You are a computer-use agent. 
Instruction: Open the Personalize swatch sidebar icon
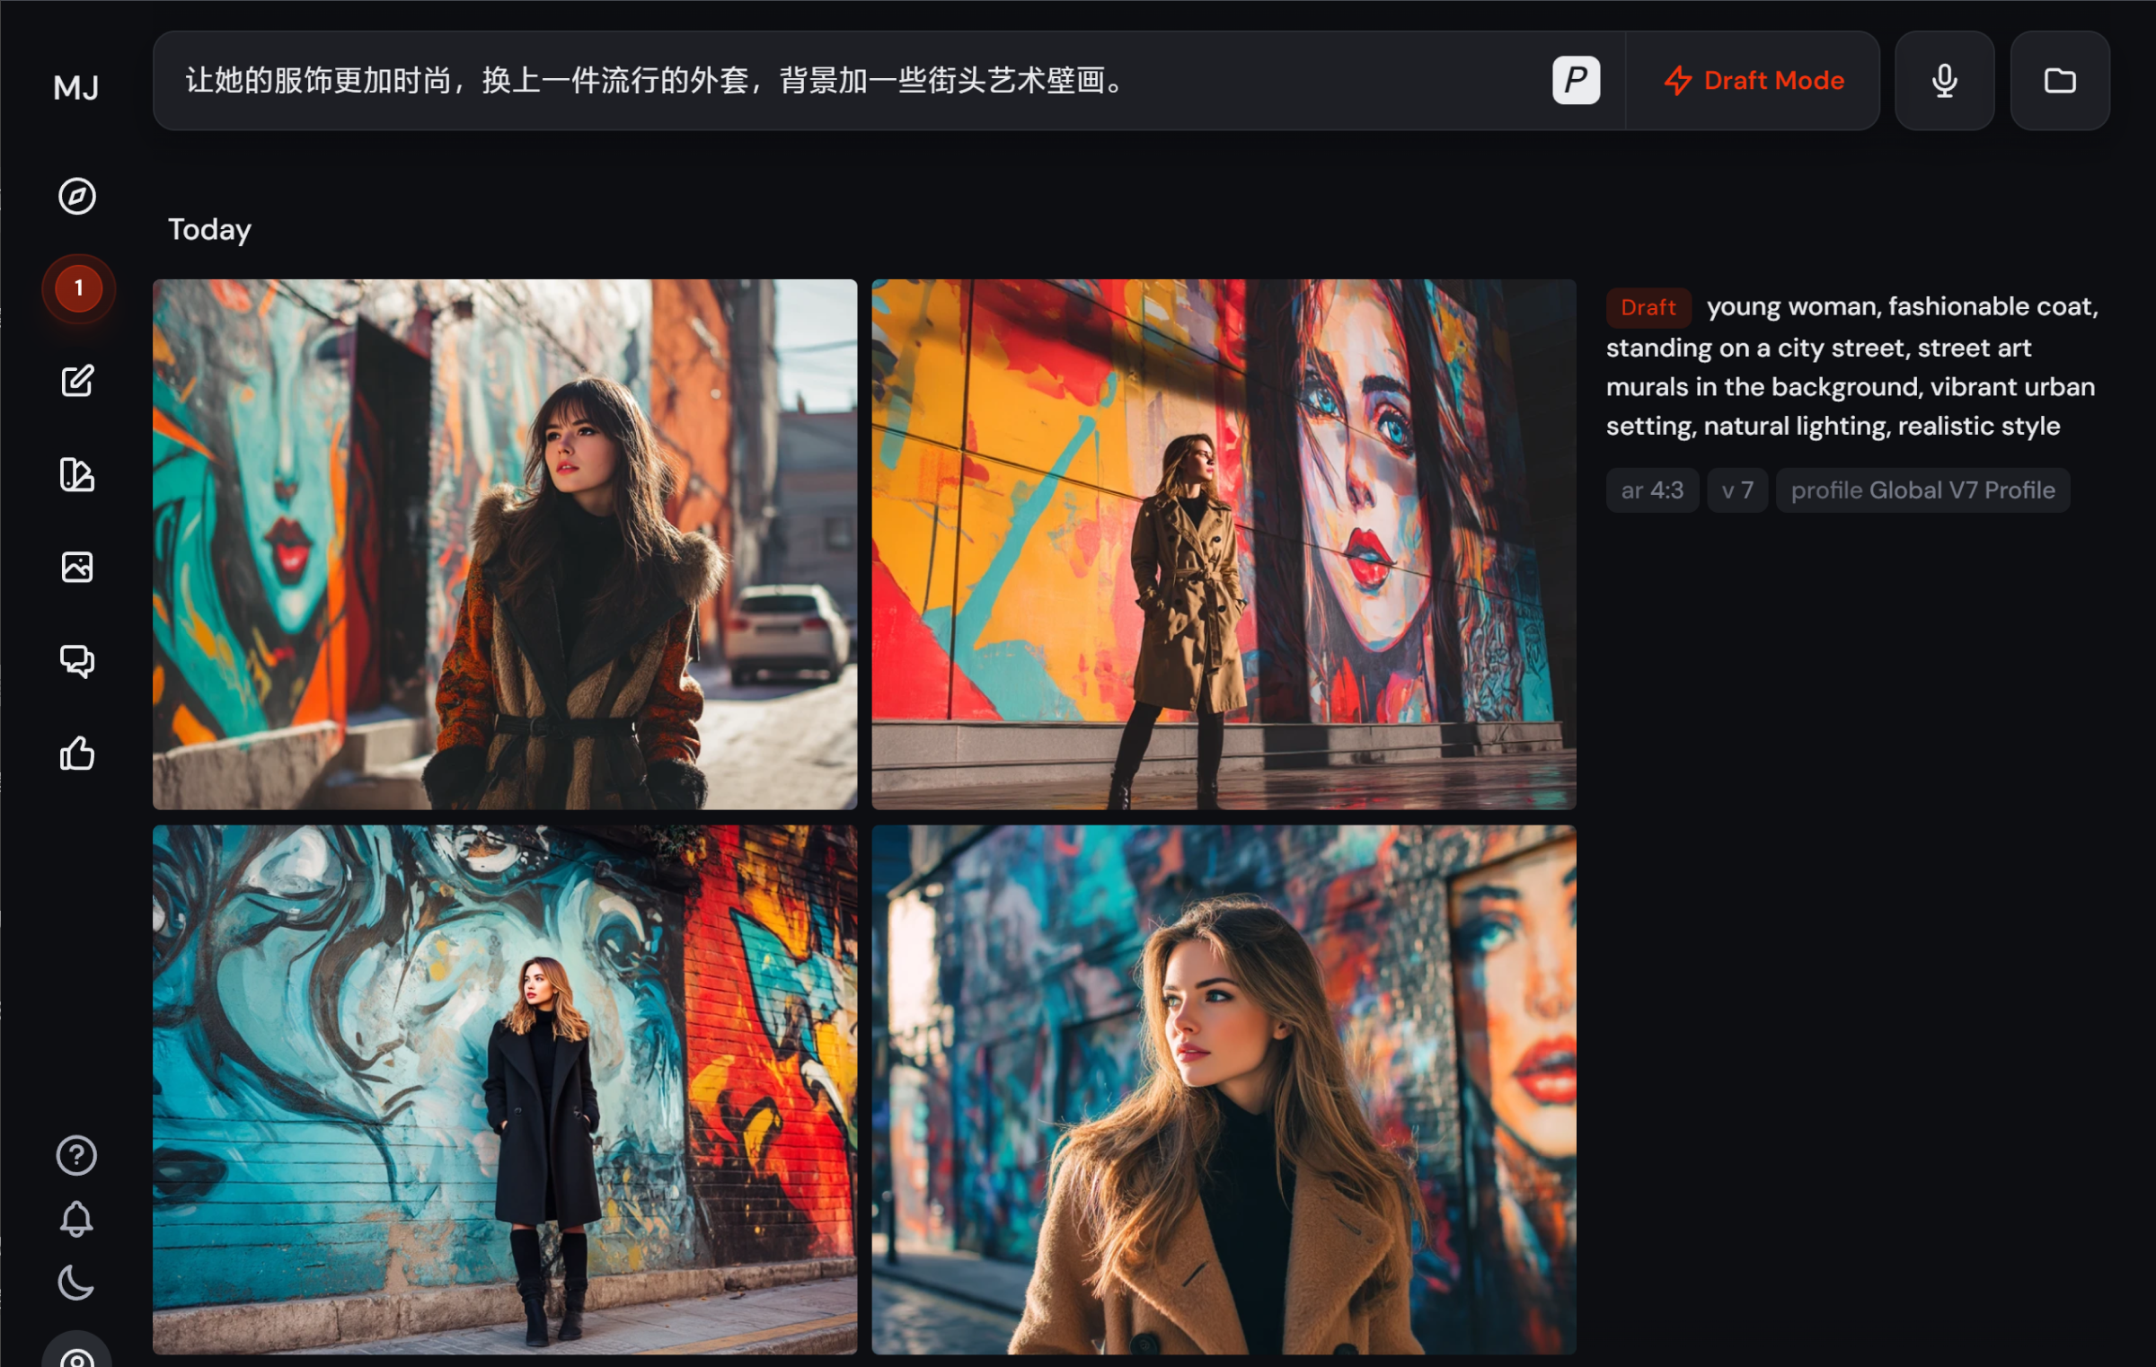pyautogui.click(x=77, y=474)
